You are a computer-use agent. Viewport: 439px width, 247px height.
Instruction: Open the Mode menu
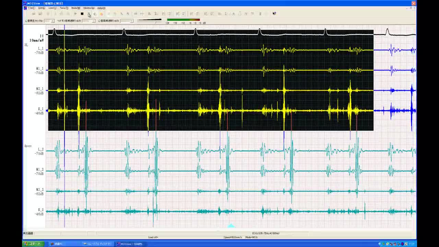[75, 8]
